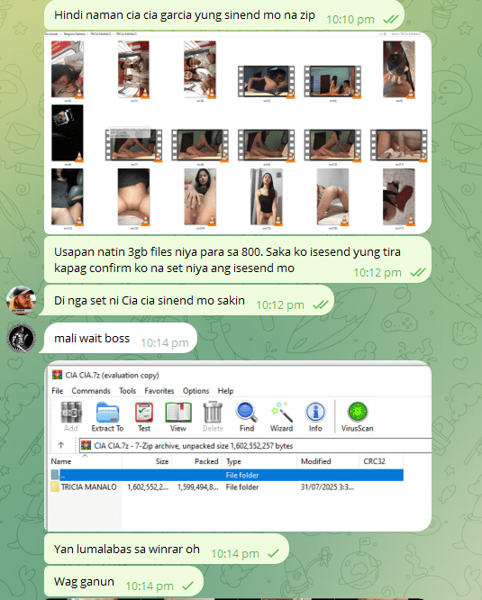
Task: Sort by the Modified column header
Action: click(x=328, y=461)
